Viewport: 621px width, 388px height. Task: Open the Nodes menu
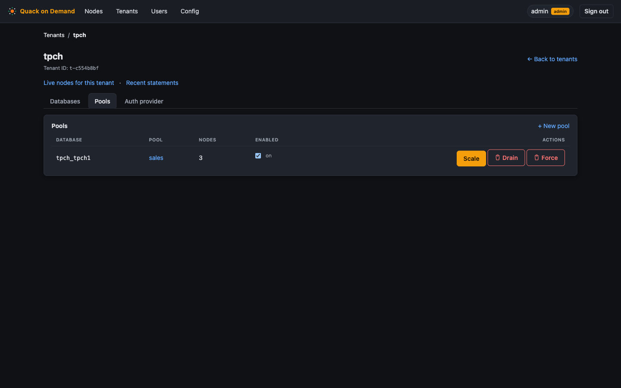[94, 11]
